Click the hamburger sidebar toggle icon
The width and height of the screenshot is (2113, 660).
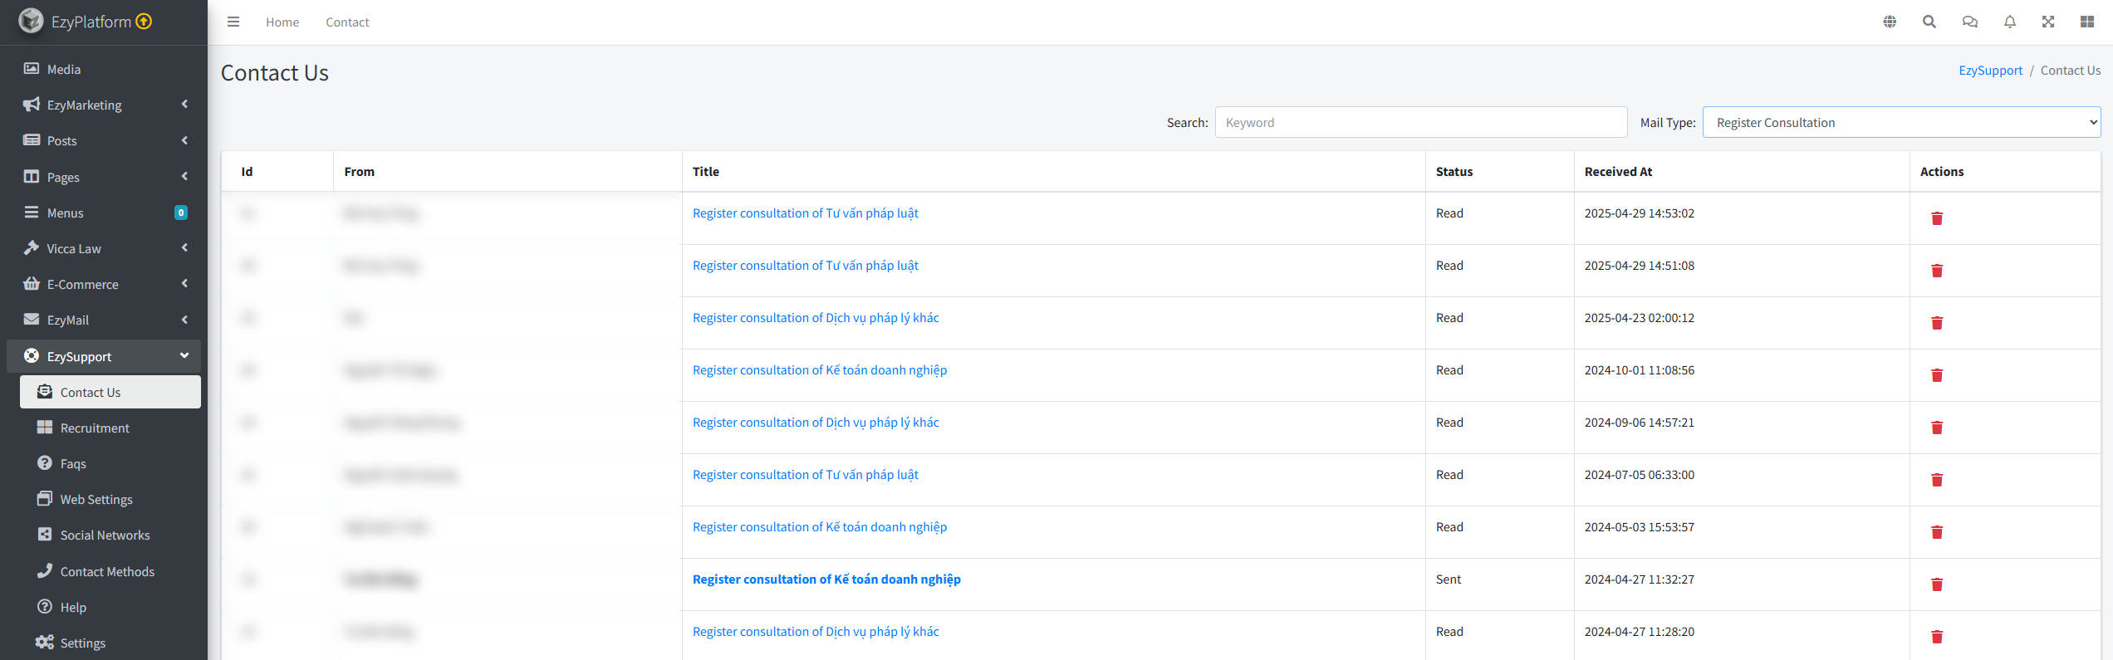coord(233,22)
